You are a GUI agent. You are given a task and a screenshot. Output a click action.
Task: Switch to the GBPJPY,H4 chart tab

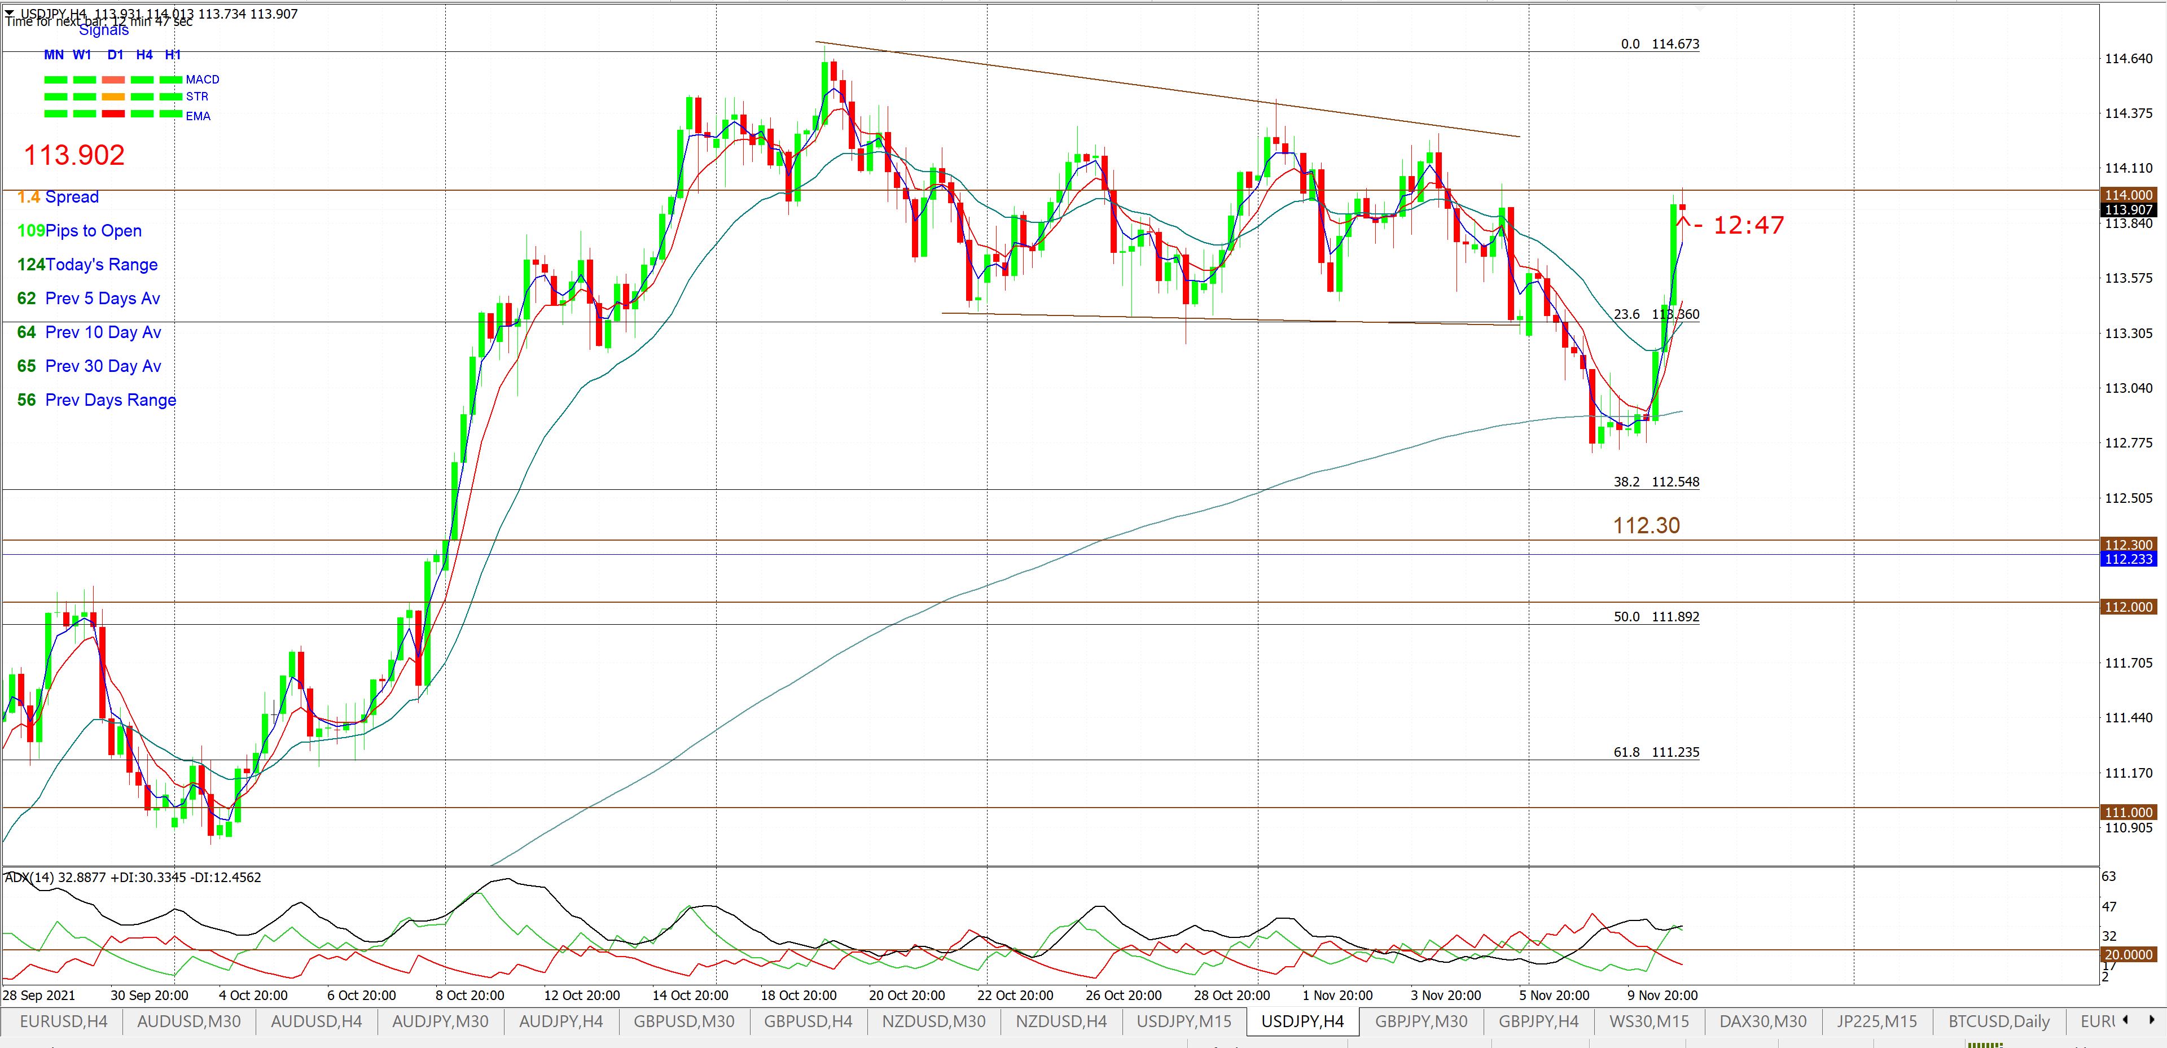click(1538, 1021)
